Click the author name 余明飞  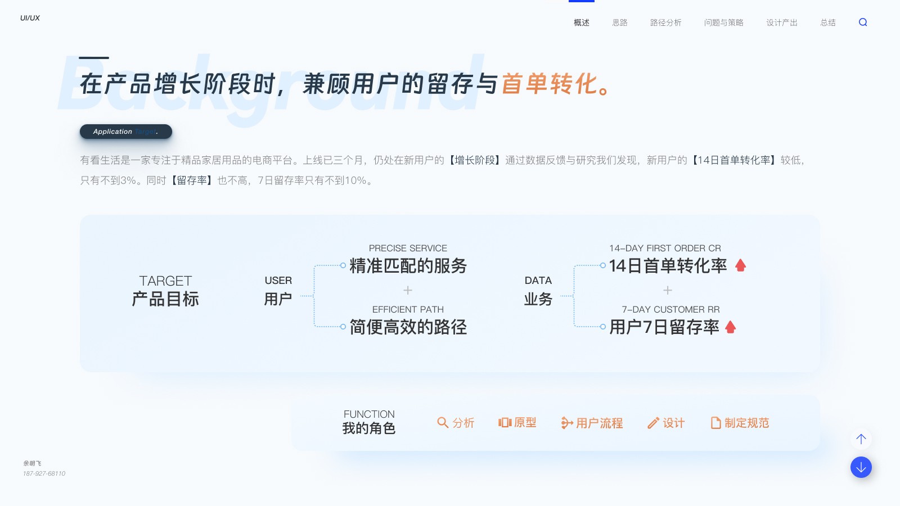tap(32, 463)
